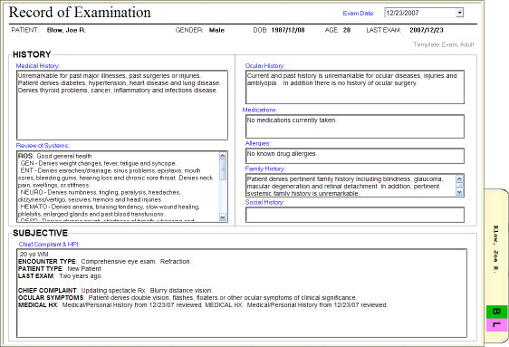Click patient name 'Blow, Joe R.' in header

click(66, 30)
